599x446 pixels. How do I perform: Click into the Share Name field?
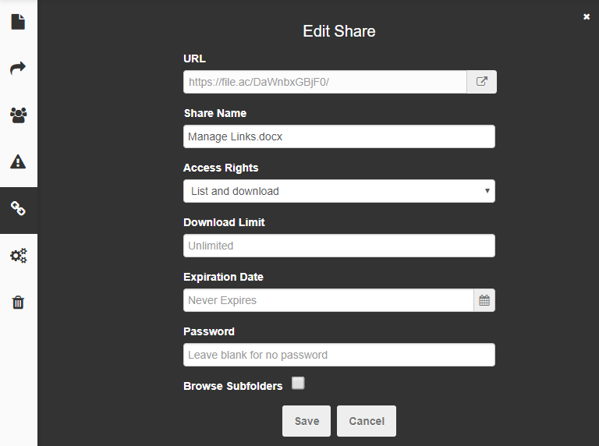tap(339, 136)
